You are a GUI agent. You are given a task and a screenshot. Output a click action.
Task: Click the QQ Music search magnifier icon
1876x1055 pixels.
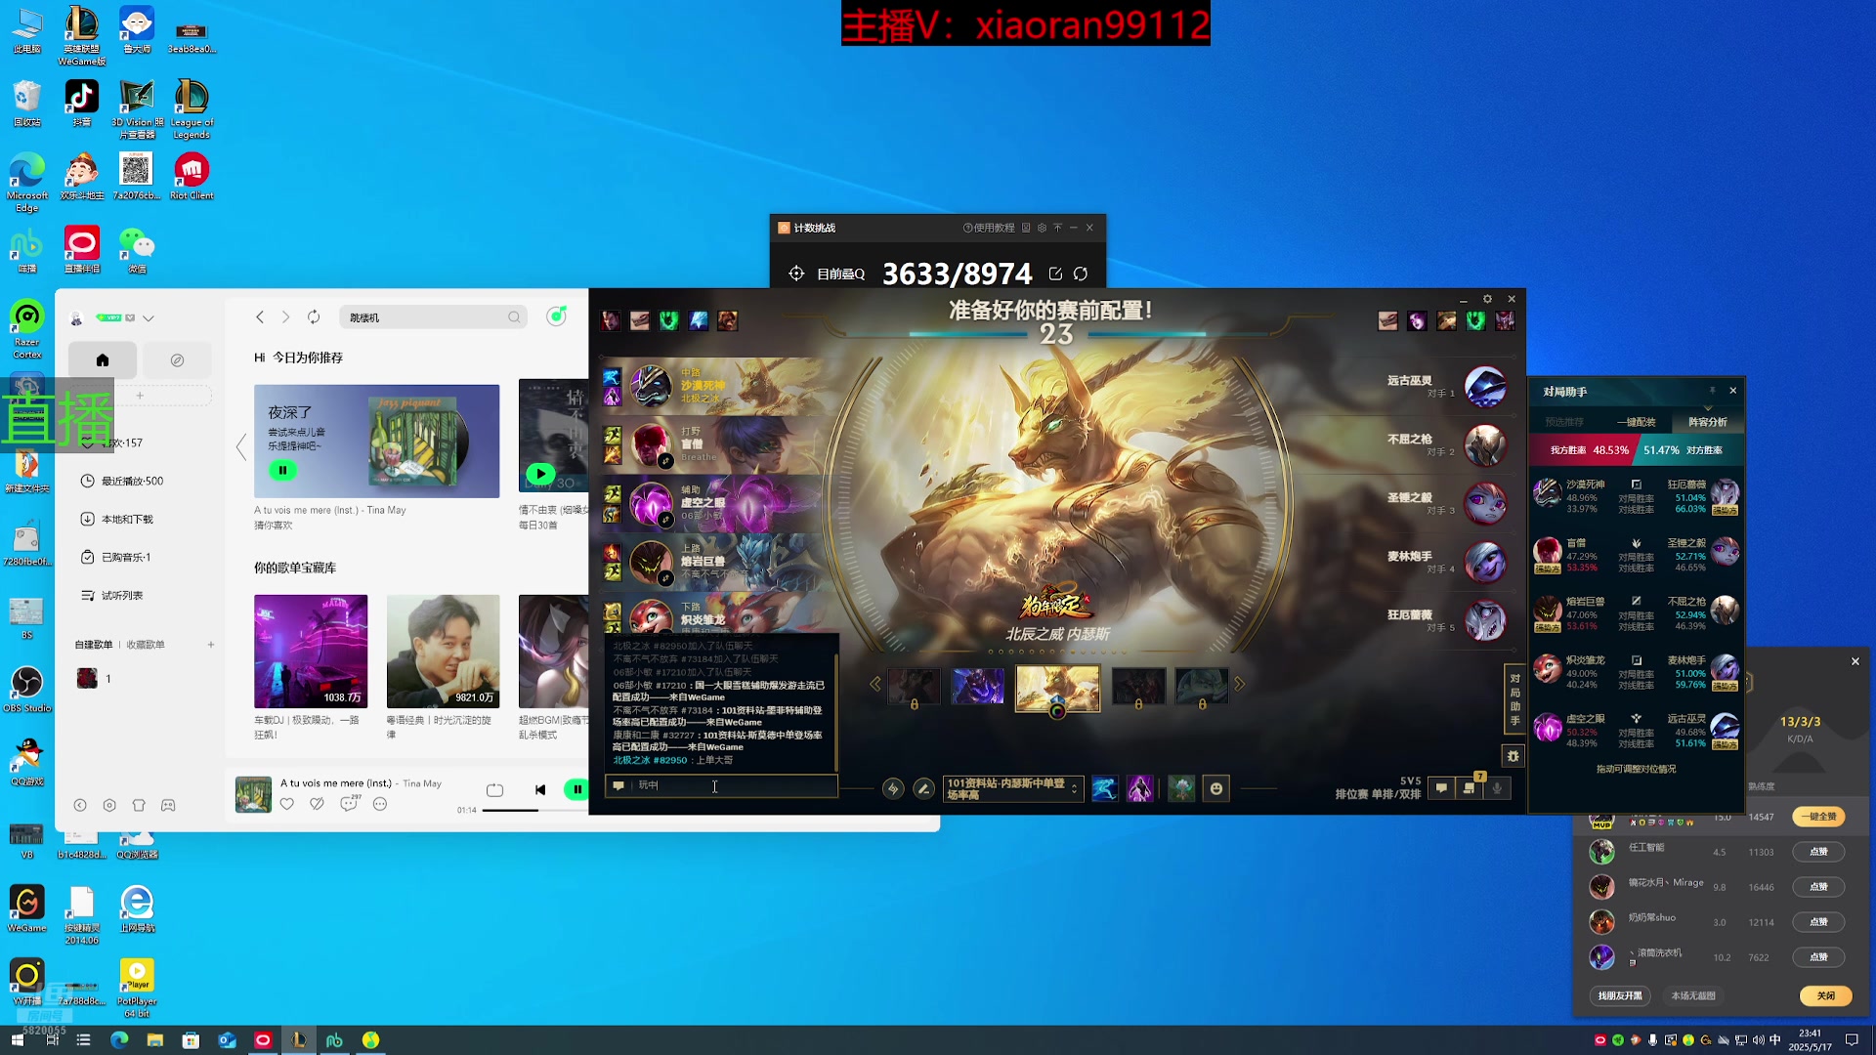point(514,317)
